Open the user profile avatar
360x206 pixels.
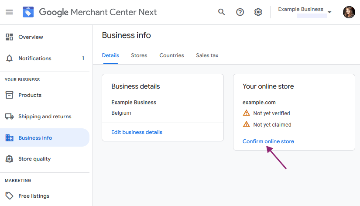(x=349, y=12)
